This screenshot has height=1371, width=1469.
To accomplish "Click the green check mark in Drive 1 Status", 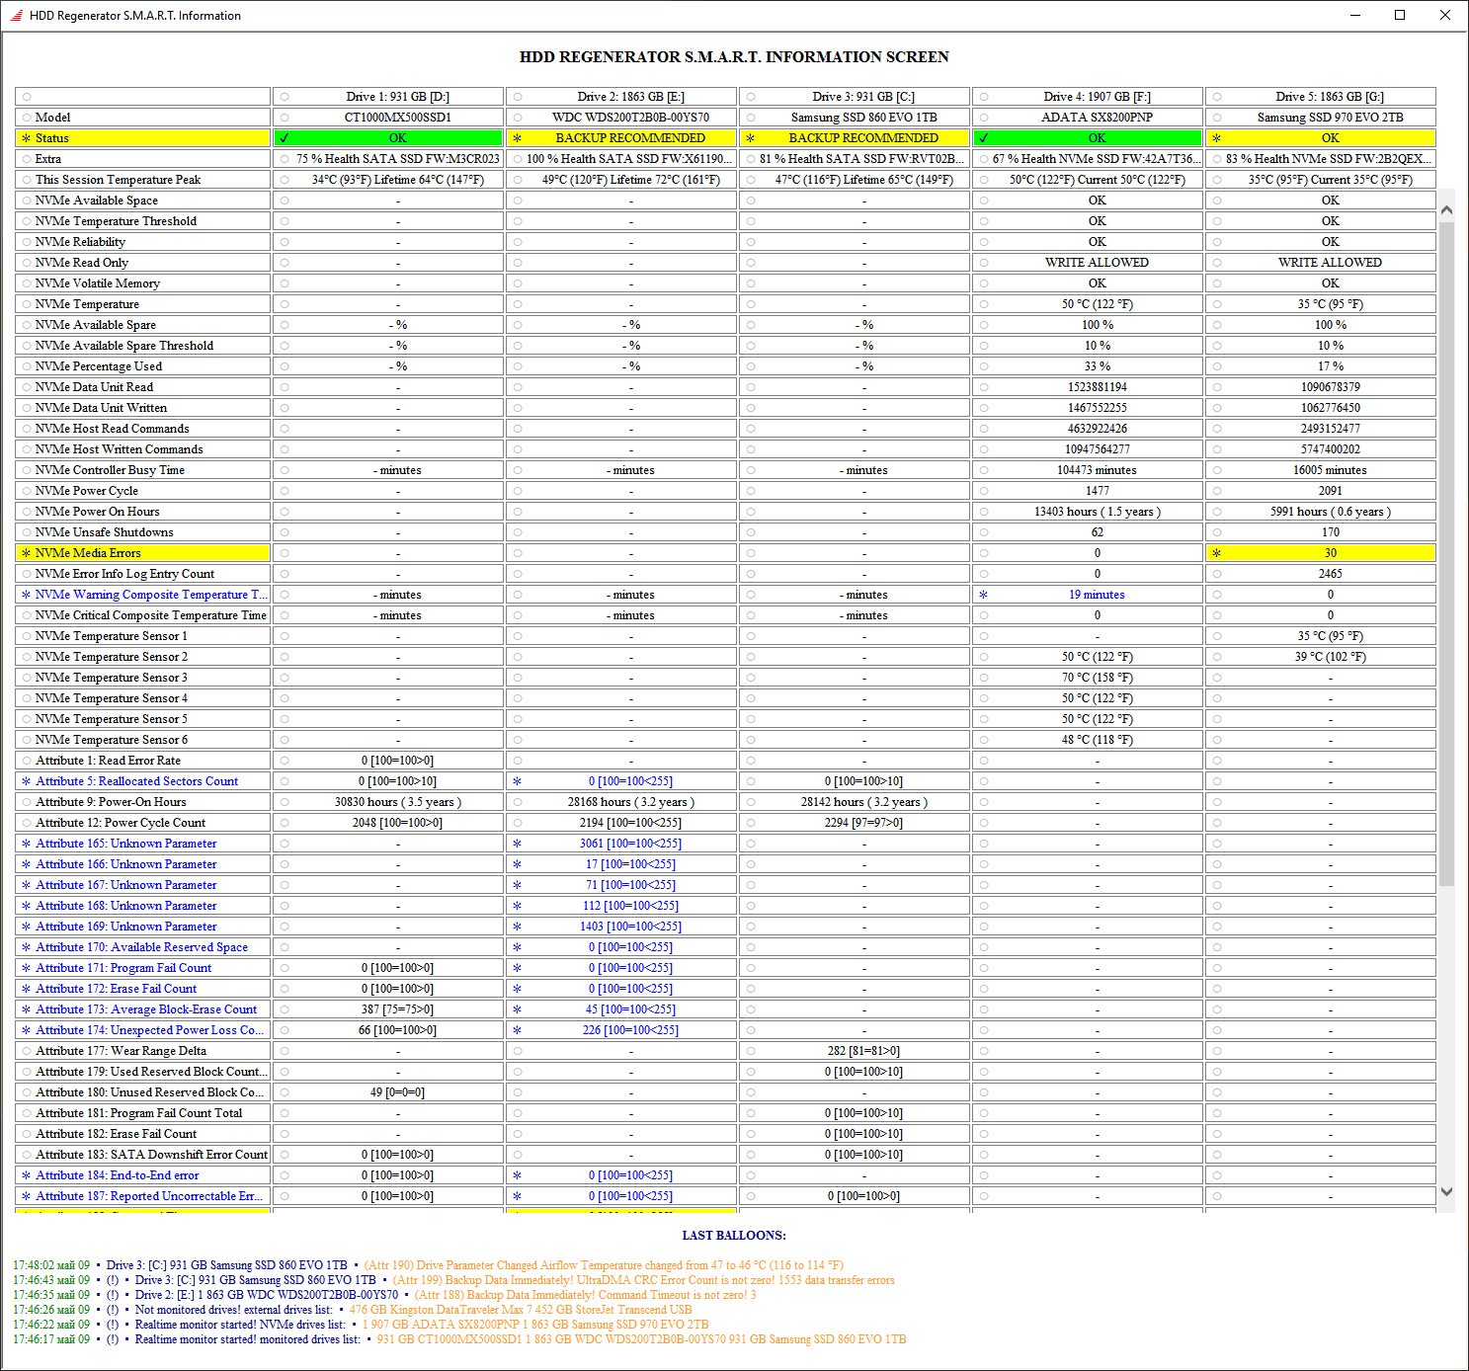I will (285, 138).
